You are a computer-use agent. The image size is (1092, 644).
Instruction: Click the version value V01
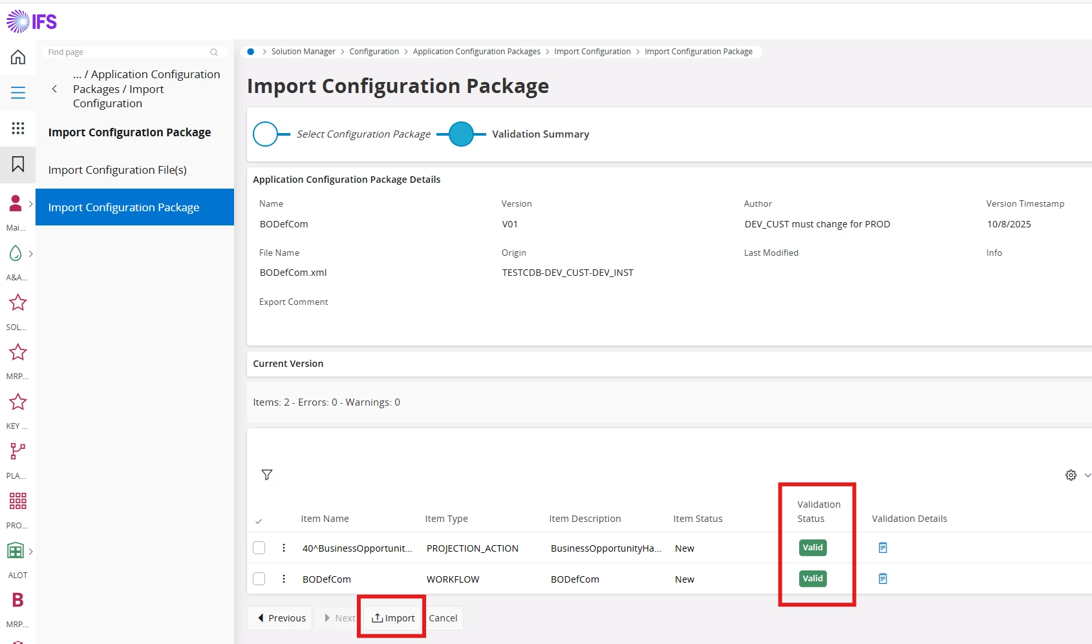pyautogui.click(x=510, y=224)
